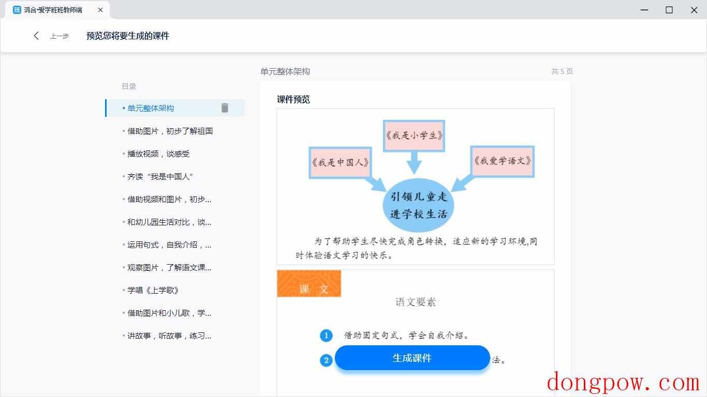Click the 单元整体架构 preview heading
707x397 pixels.
[285, 71]
